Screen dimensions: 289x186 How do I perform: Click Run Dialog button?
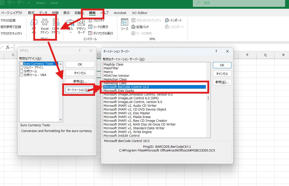[x=101, y=33]
